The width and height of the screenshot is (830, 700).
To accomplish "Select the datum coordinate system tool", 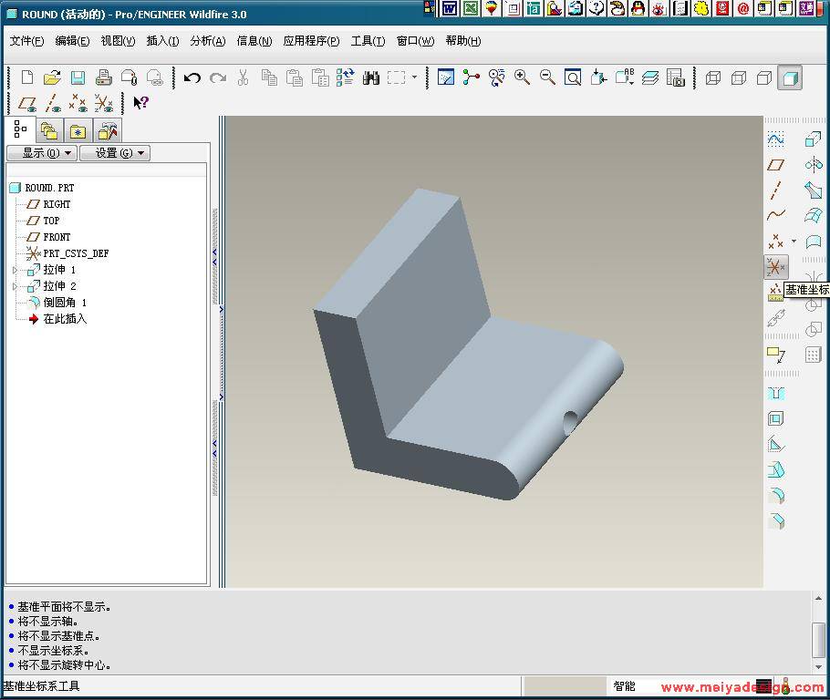I will pos(775,267).
